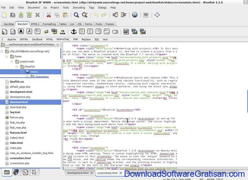
Task: Insert italic tag with slanted A icon
Action: tap(29, 31)
